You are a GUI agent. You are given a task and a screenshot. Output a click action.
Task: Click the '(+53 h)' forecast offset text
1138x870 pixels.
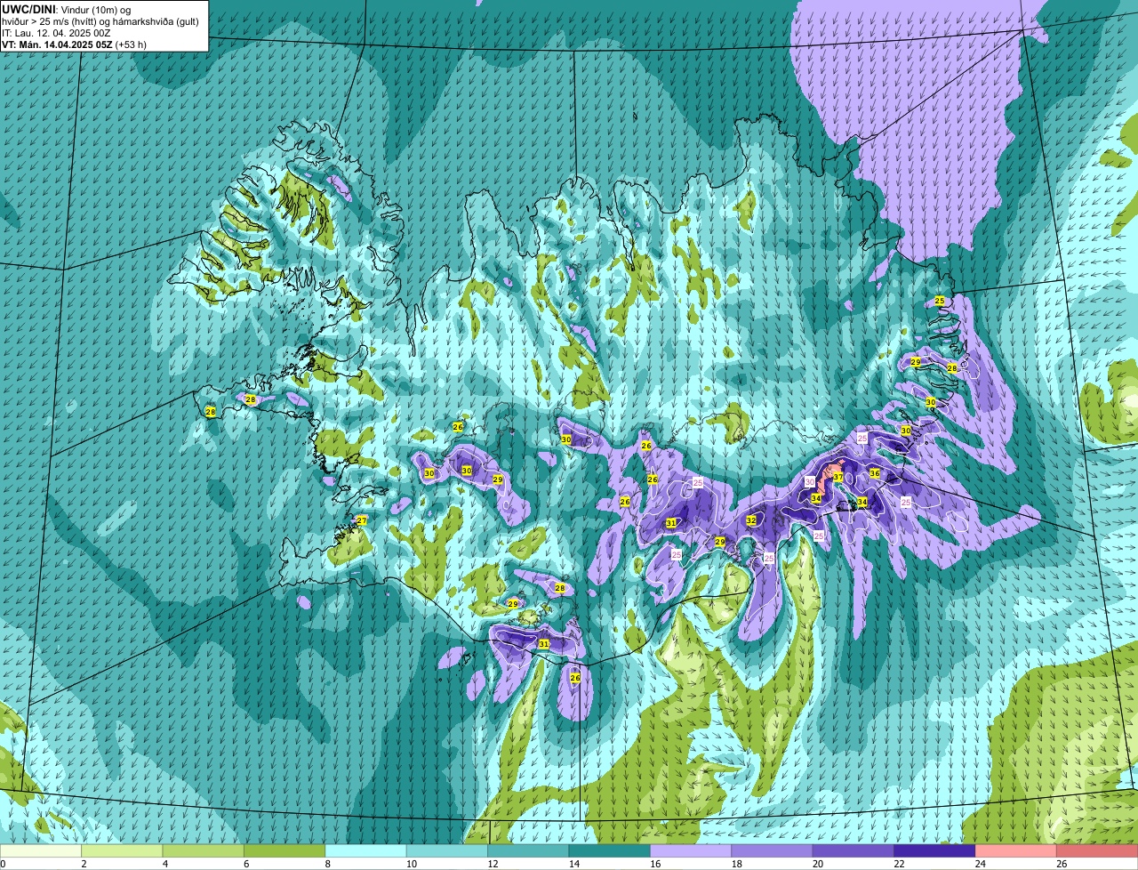click(x=131, y=44)
